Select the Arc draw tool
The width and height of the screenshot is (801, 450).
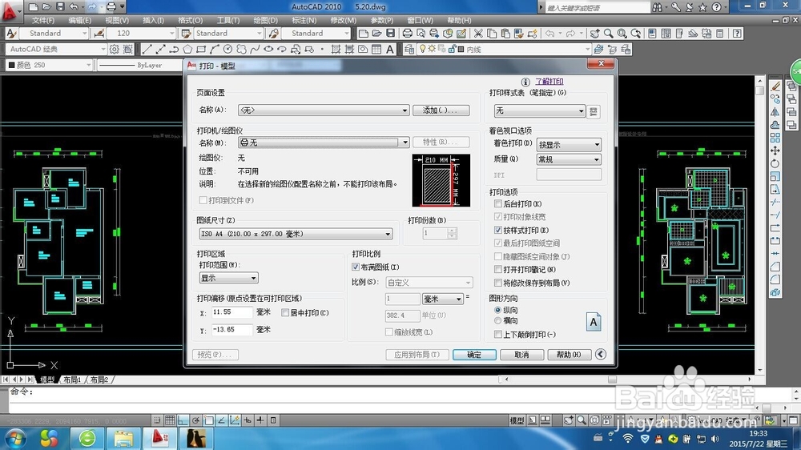click(214, 49)
